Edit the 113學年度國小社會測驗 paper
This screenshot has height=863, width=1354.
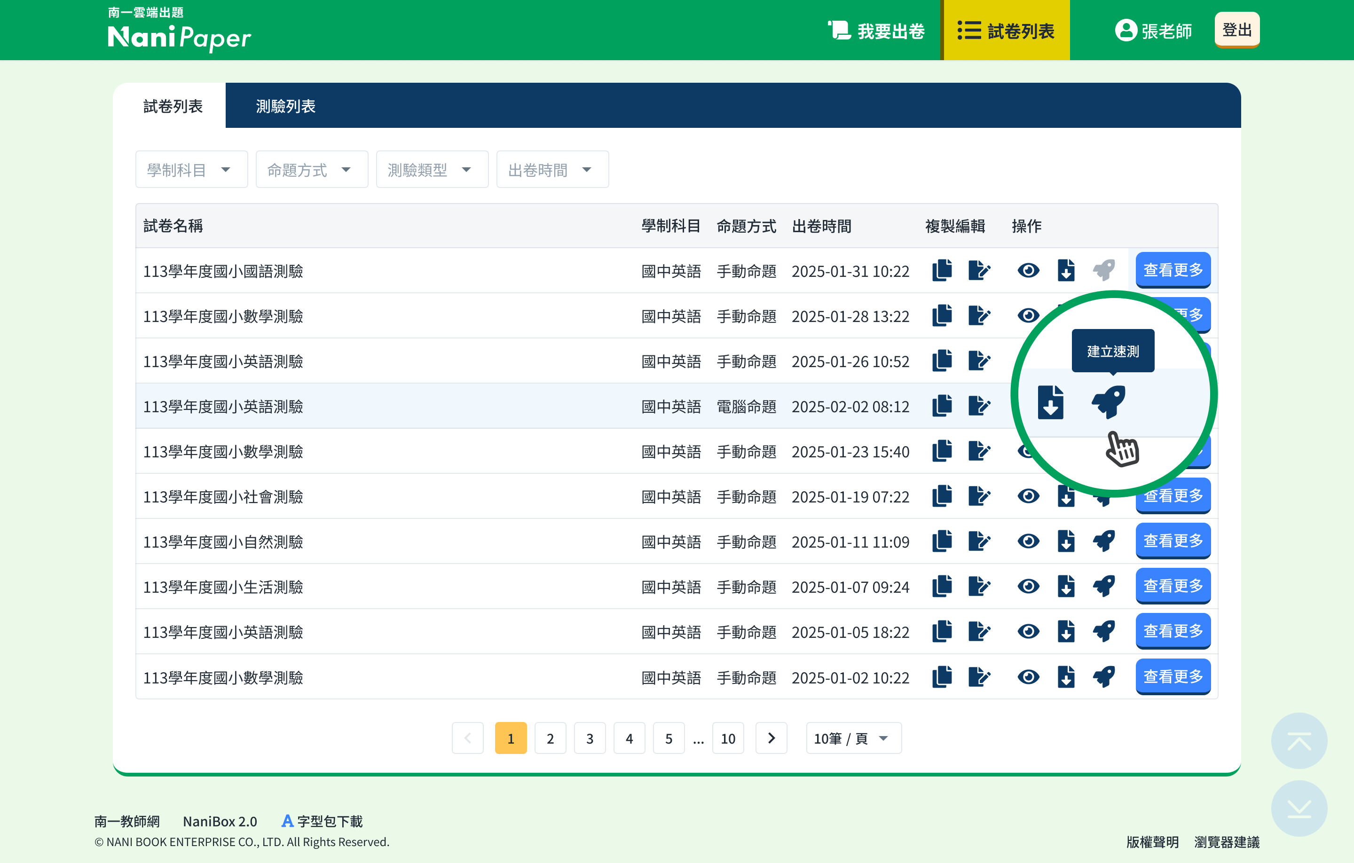point(979,496)
